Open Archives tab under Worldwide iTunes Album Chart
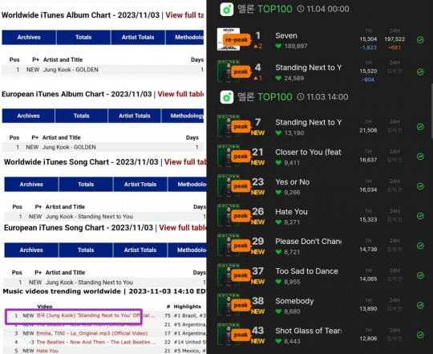Viewport: 433px width, 354px height. (x=29, y=37)
